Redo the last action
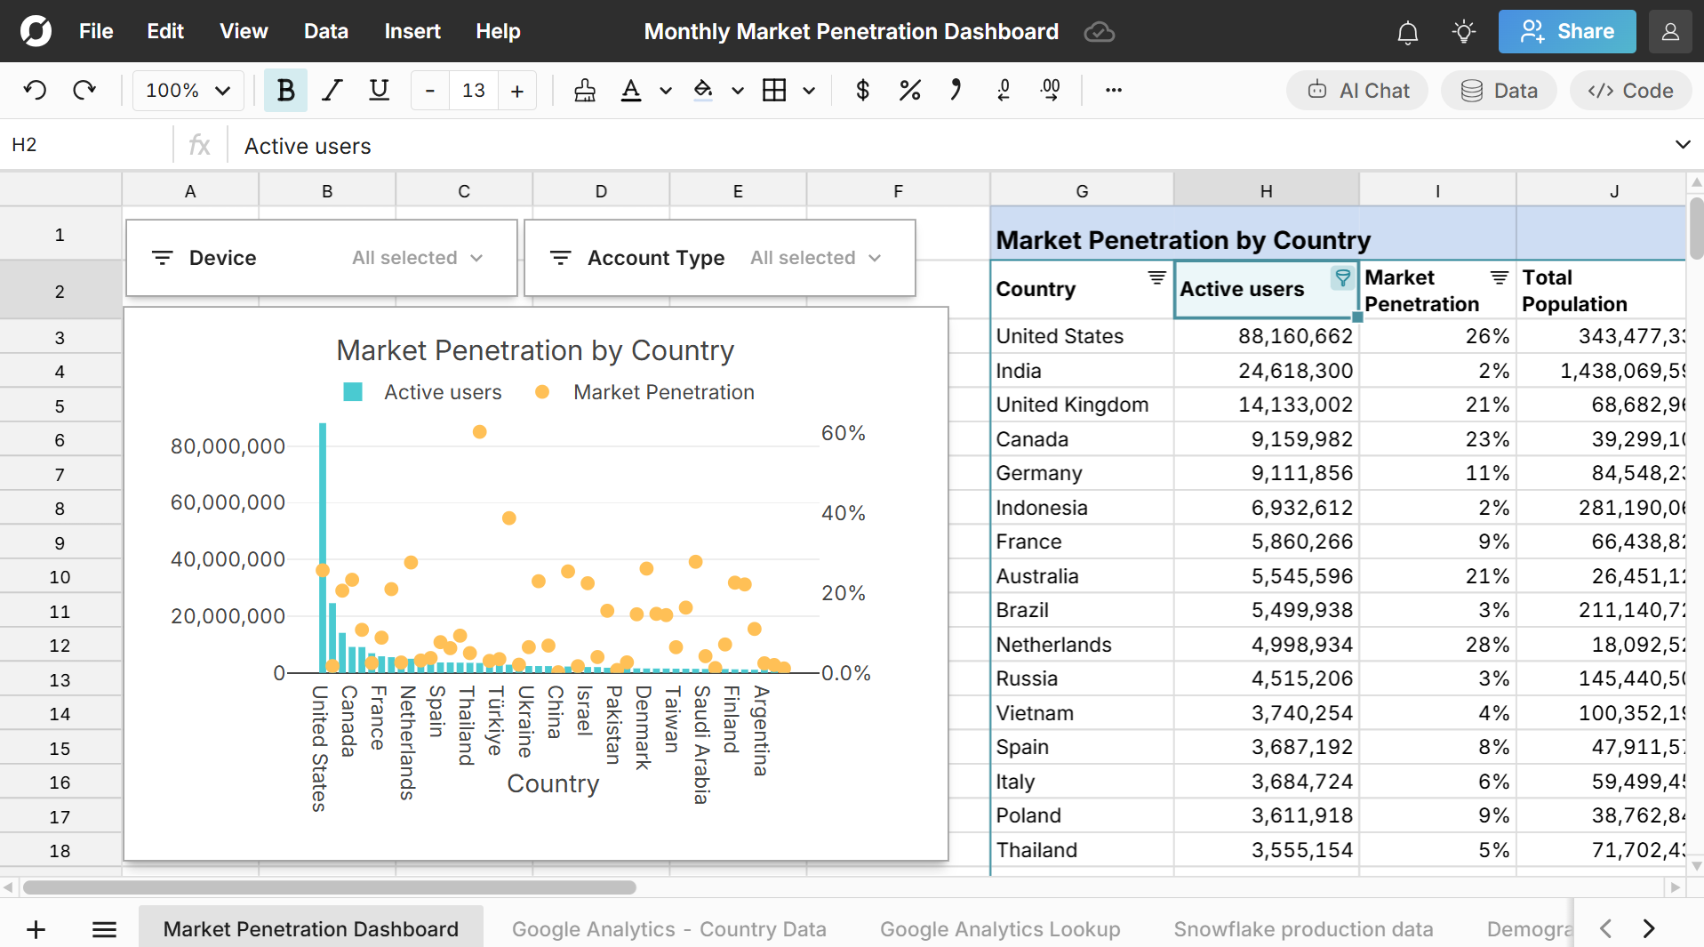Screen dimensions: 1704x947 84,90
